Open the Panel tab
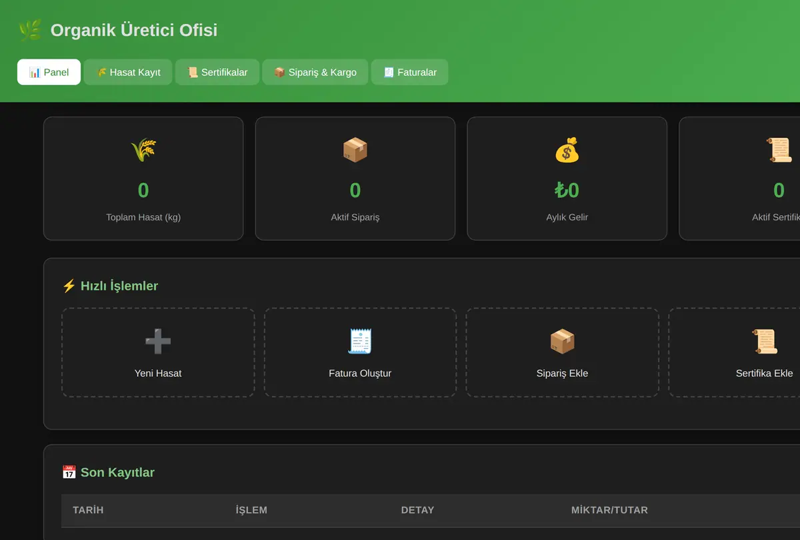Screen dimensions: 800x540 49,72
